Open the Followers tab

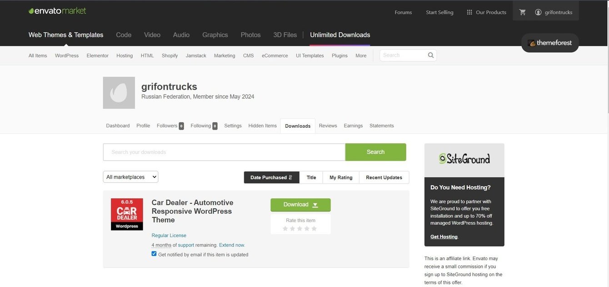click(170, 126)
